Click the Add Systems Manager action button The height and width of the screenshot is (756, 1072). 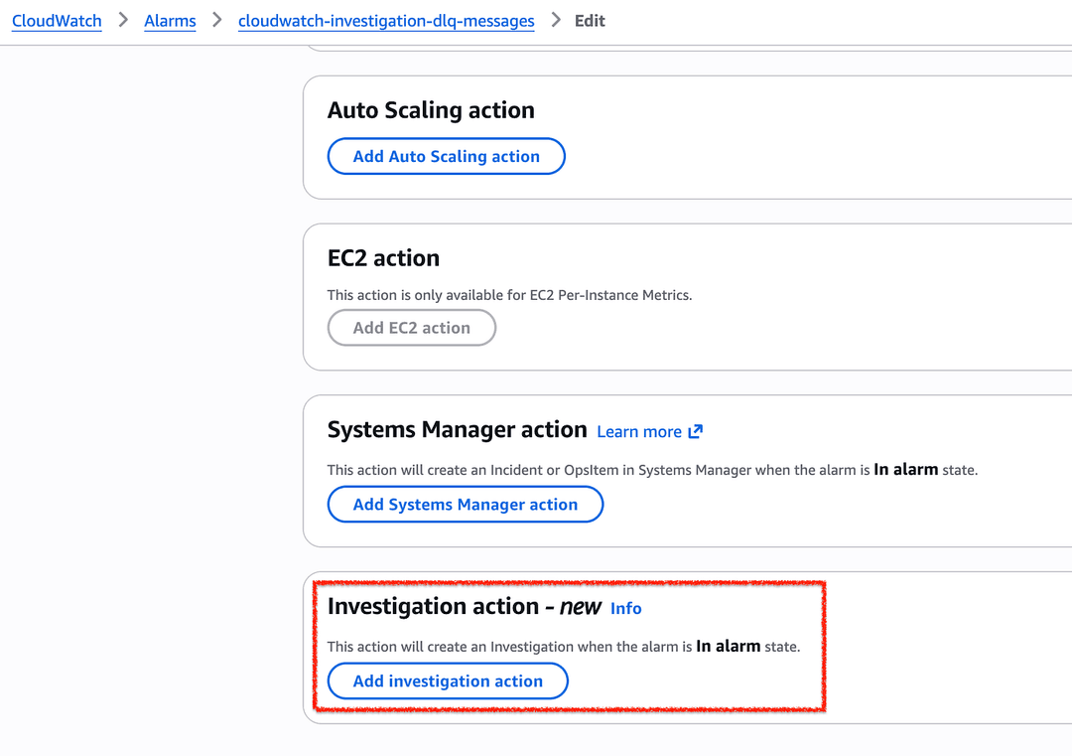[x=465, y=505]
